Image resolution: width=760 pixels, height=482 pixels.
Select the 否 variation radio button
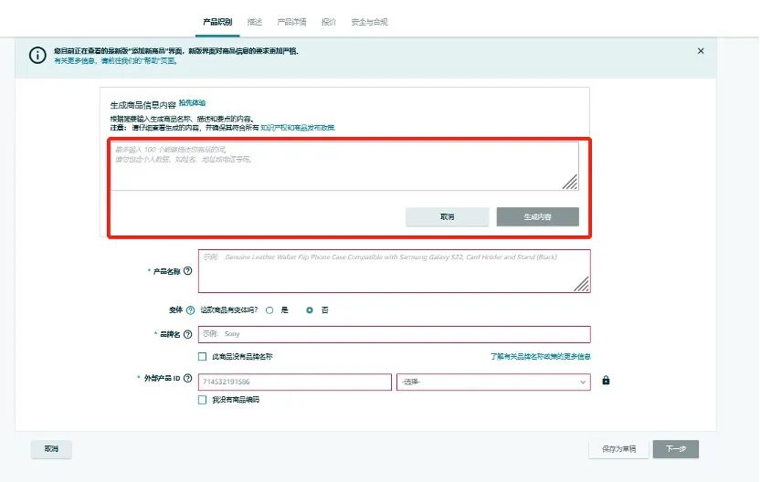click(x=310, y=310)
